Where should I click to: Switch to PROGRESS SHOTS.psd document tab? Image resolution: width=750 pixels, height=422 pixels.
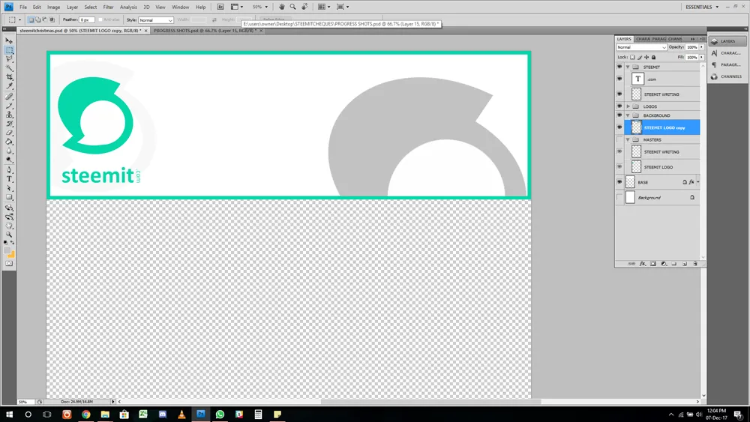coord(205,31)
